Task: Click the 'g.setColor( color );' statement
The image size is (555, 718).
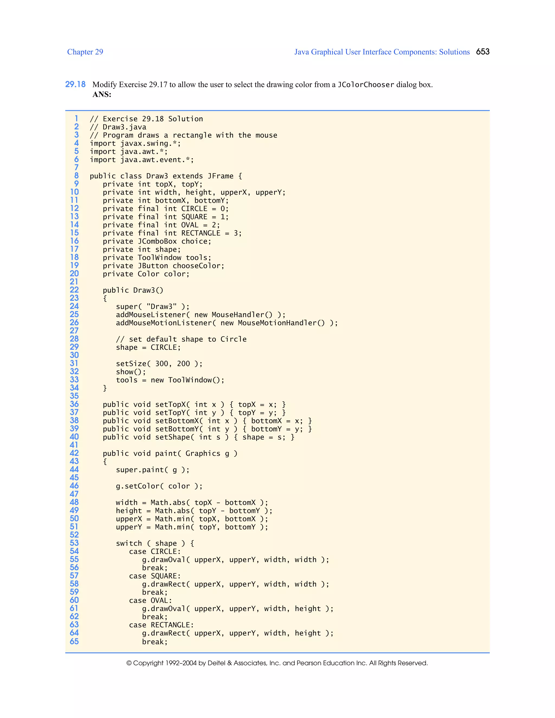Action: pyautogui.click(x=159, y=486)
